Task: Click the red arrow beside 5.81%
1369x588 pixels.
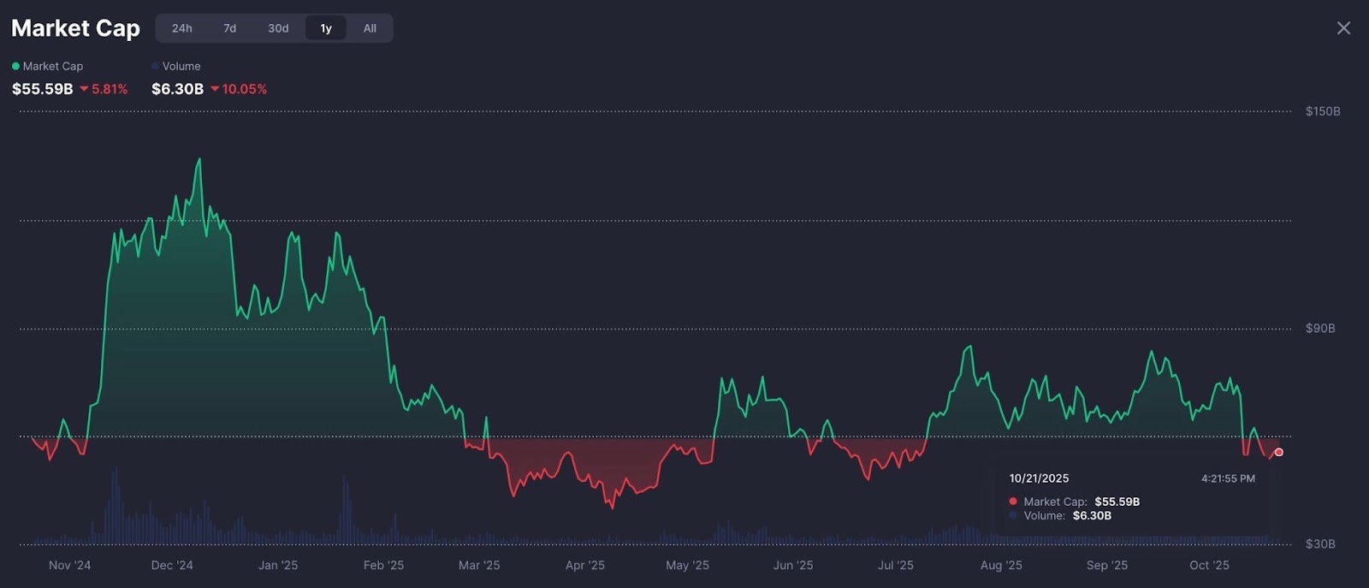Action: coord(84,89)
